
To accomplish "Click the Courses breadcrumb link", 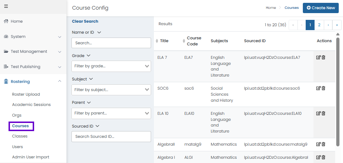I will (291, 8).
